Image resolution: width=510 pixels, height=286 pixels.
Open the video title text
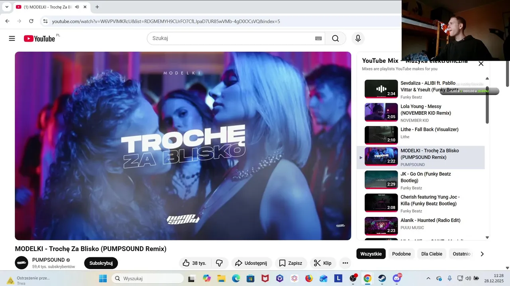[90, 249]
